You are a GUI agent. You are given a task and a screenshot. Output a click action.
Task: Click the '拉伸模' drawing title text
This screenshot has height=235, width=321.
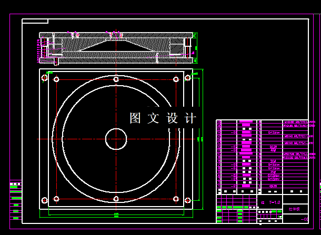(294, 209)
